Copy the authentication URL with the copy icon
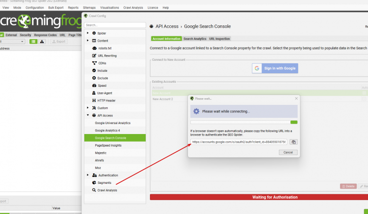368x214 pixels. point(293,142)
